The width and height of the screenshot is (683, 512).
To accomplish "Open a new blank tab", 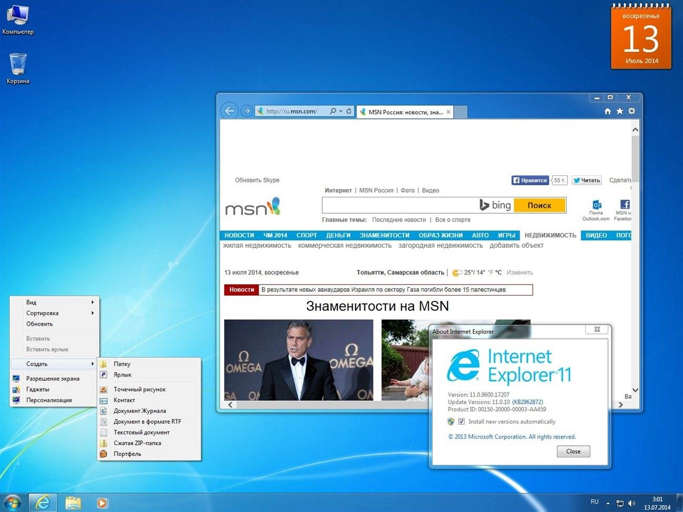I will tap(460, 112).
